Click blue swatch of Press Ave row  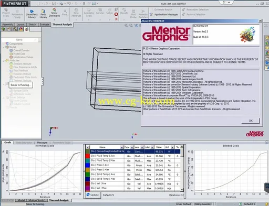coord(88,165)
